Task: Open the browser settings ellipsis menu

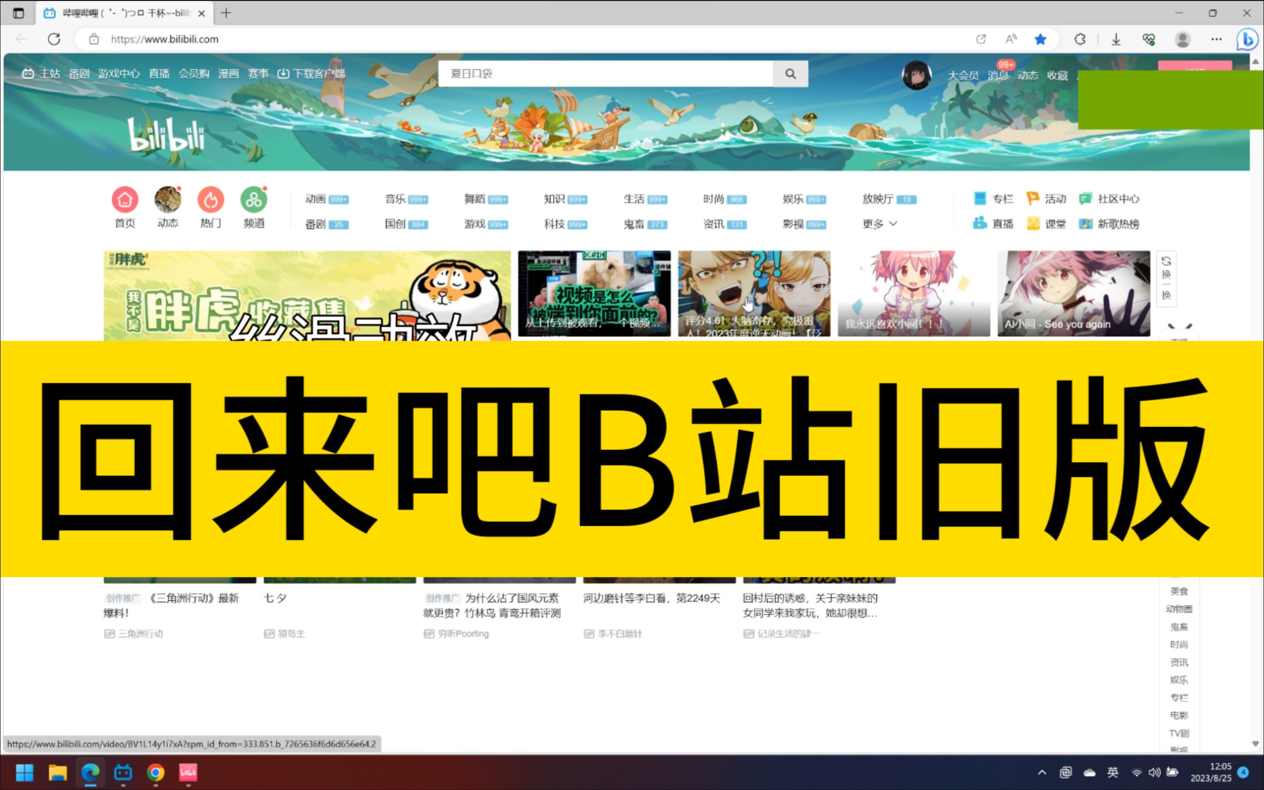Action: (x=1217, y=39)
